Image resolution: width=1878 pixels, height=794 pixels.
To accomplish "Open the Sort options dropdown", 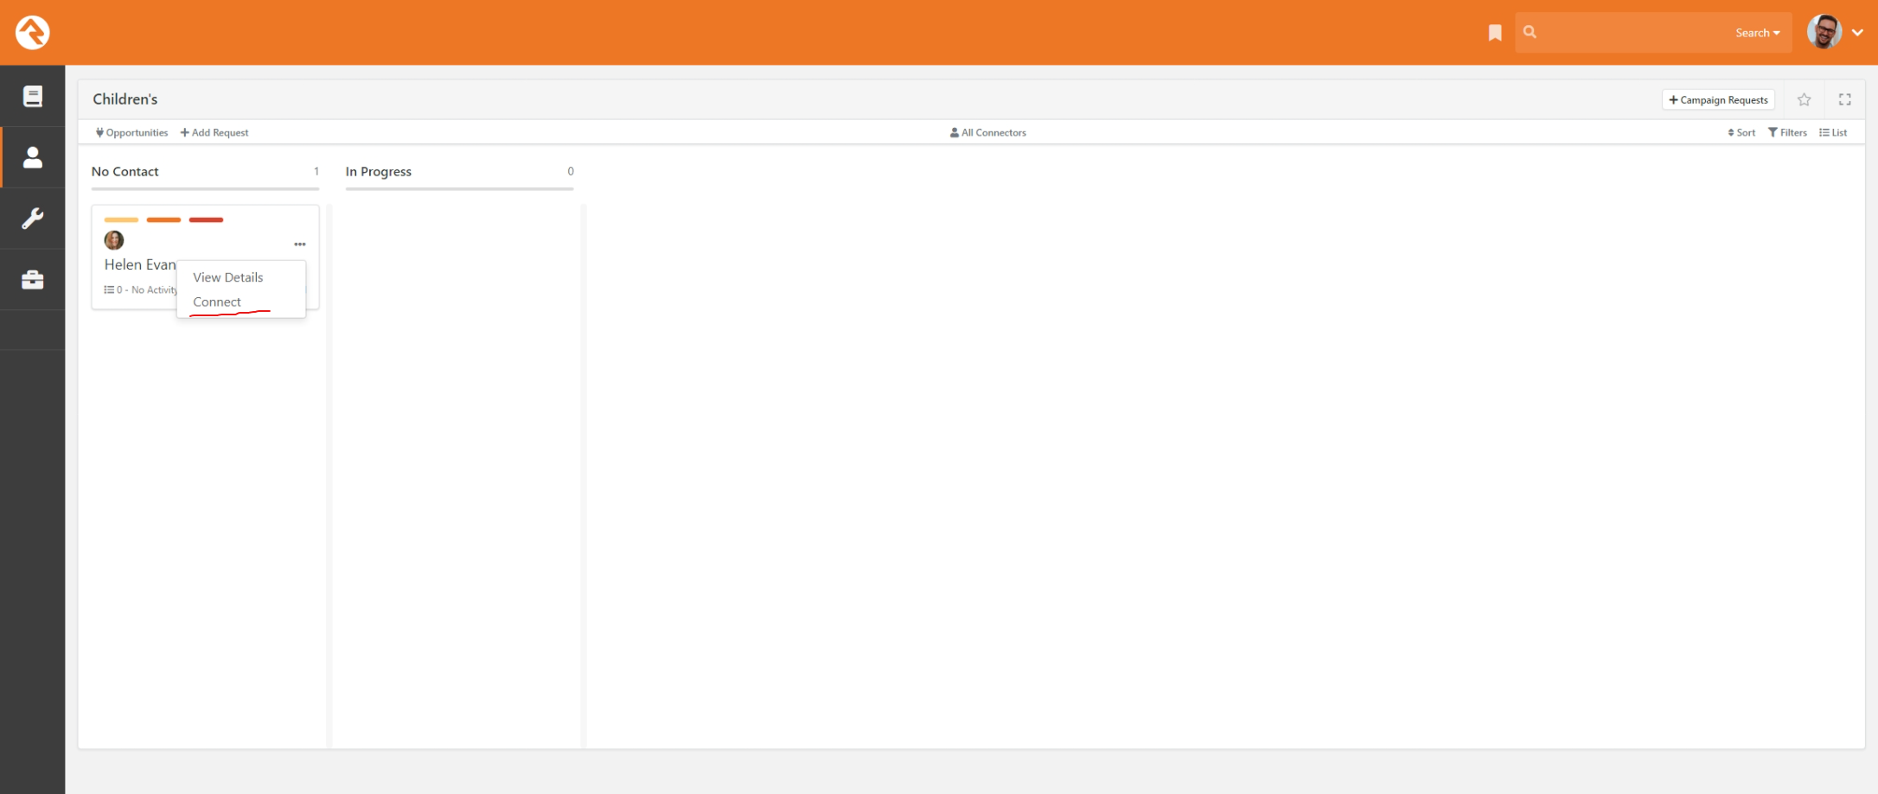I will point(1742,132).
